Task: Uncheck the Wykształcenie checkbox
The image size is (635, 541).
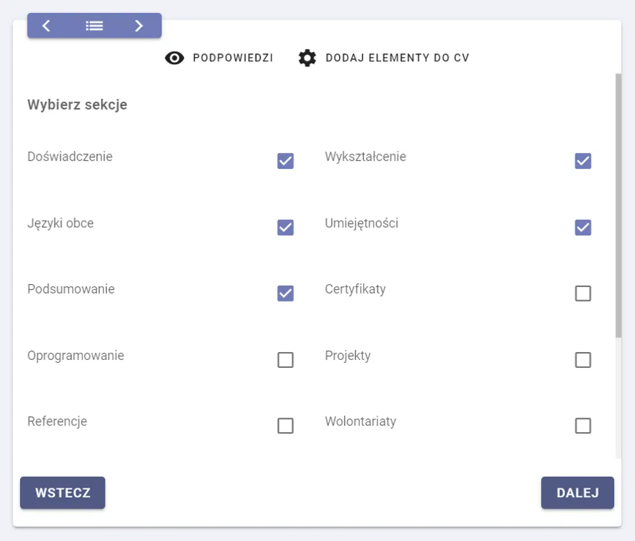Action: [583, 161]
